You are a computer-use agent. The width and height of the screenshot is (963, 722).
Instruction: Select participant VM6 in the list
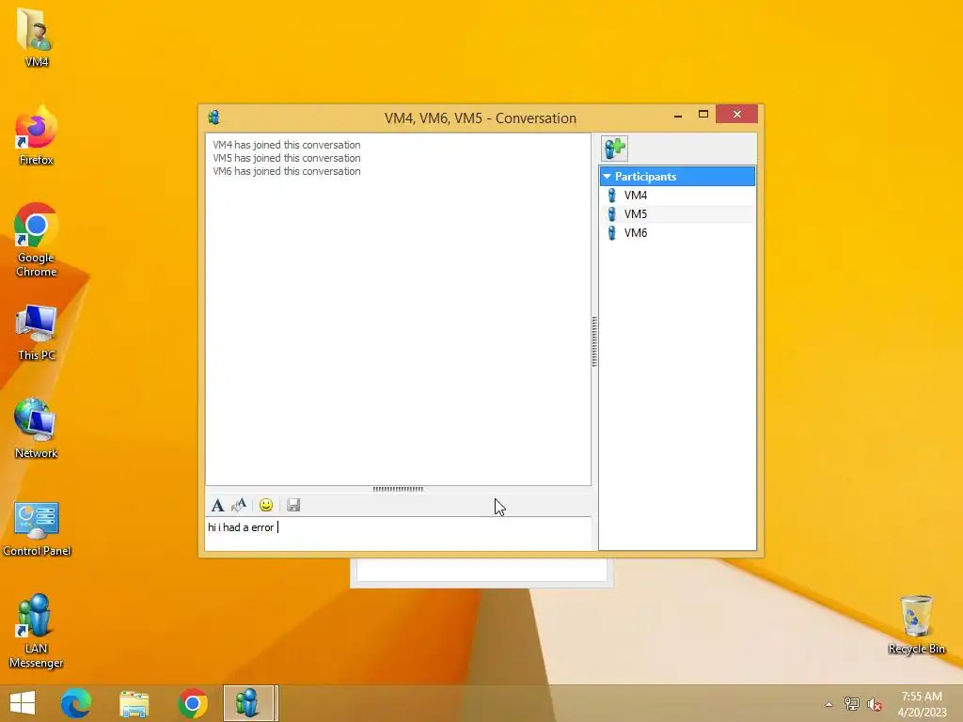677,233
